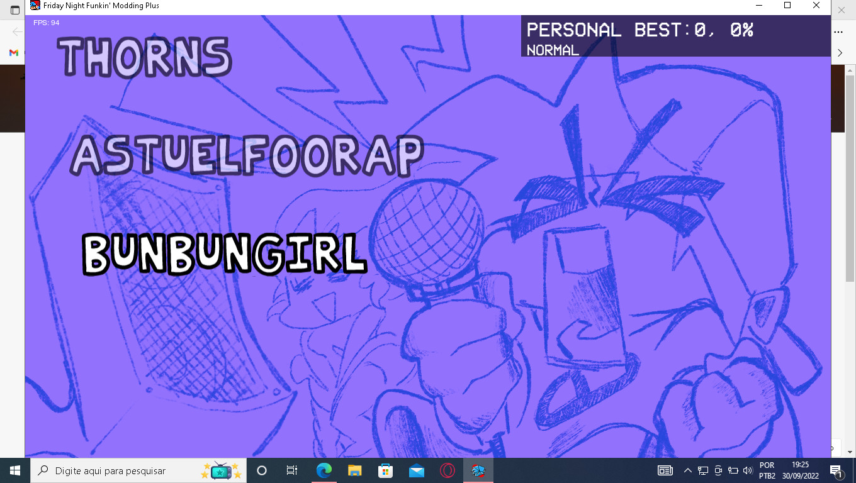Show hidden system tray icons

687,470
